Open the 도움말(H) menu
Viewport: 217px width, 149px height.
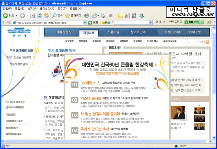point(76,9)
